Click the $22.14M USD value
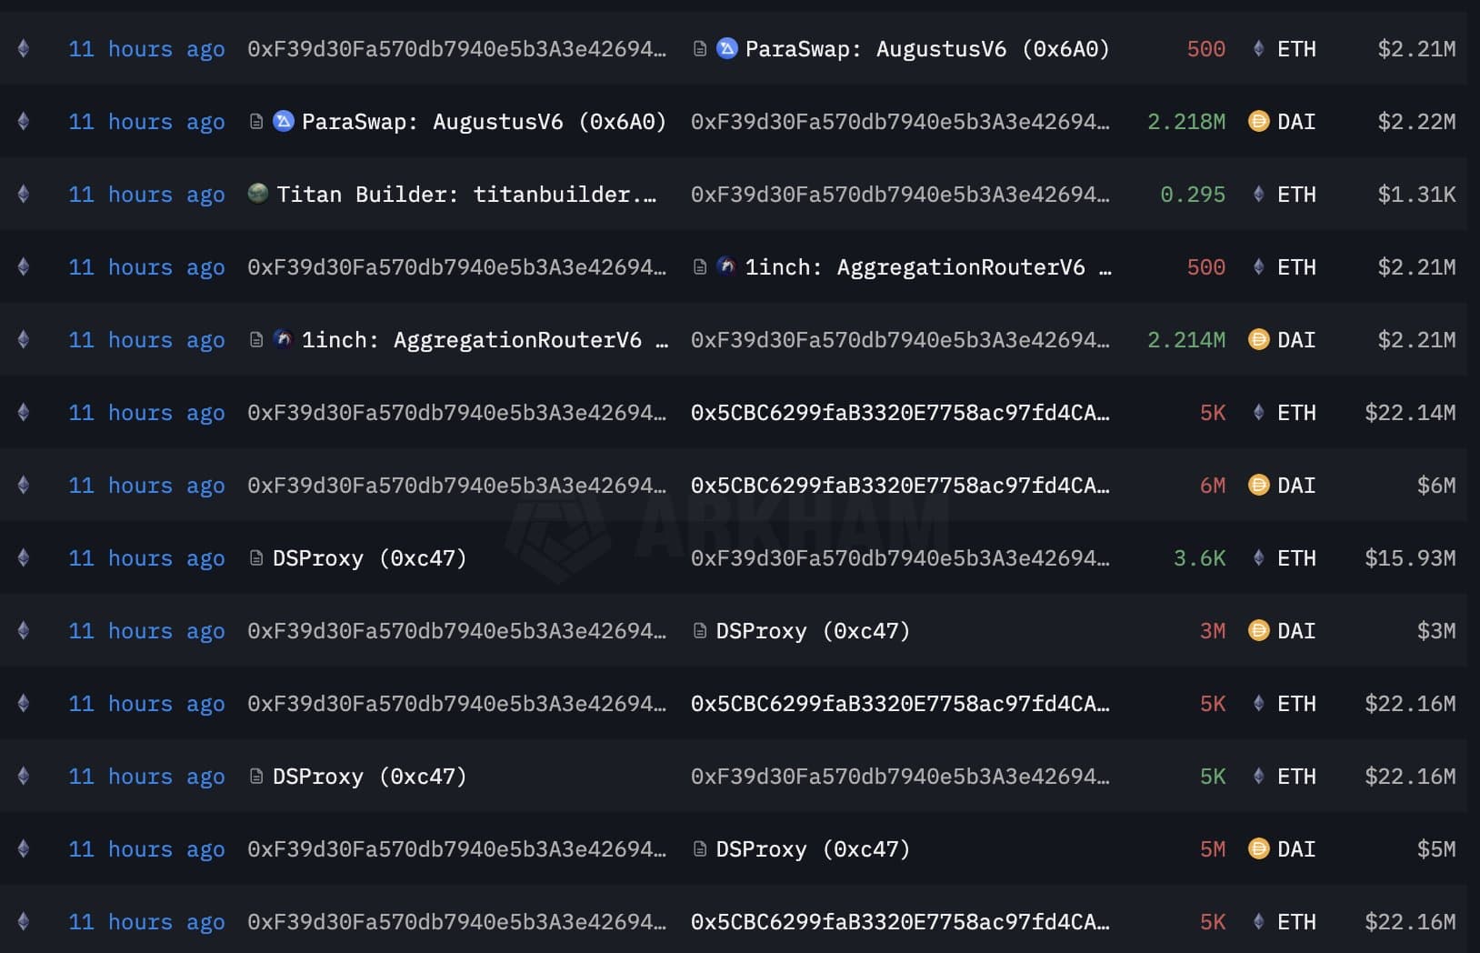Image resolution: width=1480 pixels, height=953 pixels. [x=1409, y=412]
